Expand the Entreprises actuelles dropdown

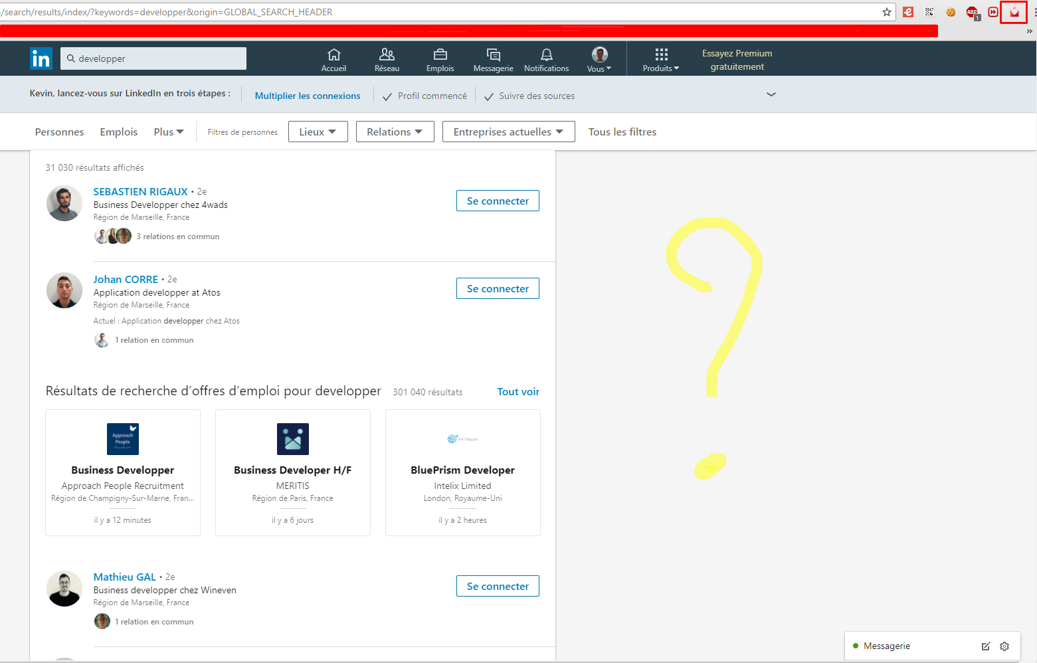(508, 131)
